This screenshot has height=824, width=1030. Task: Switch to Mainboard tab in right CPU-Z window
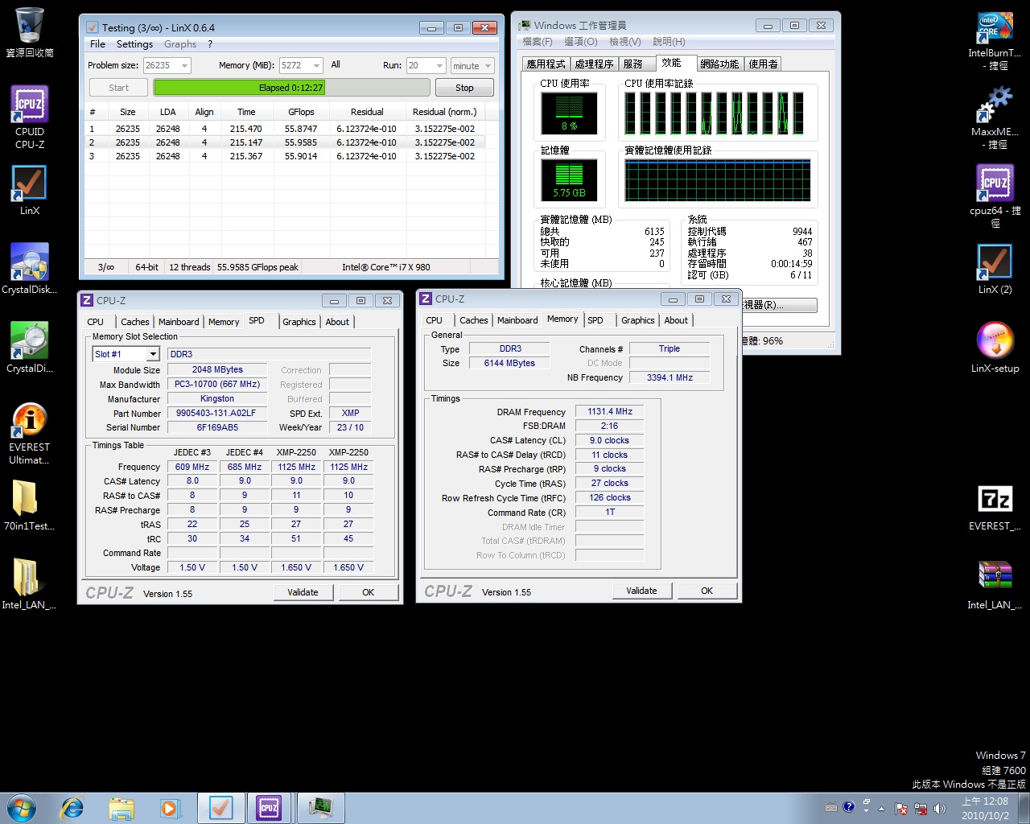[x=517, y=320]
